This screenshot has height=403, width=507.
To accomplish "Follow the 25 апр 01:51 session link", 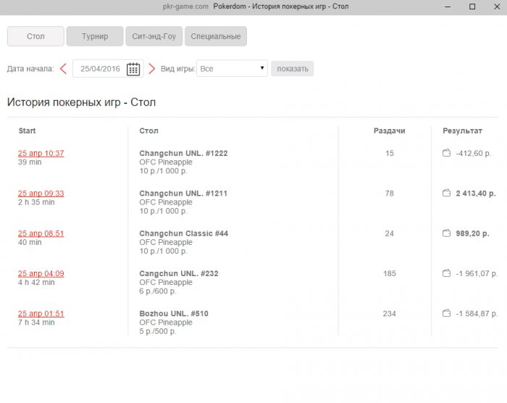I will tap(41, 314).
